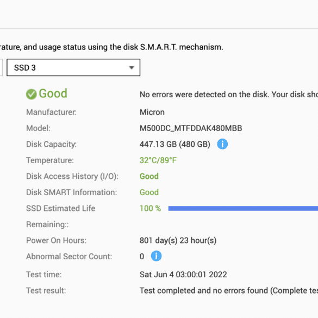The width and height of the screenshot is (318, 318).
Task: Click the partially visible box left of SSD 3
Action: point(1,67)
